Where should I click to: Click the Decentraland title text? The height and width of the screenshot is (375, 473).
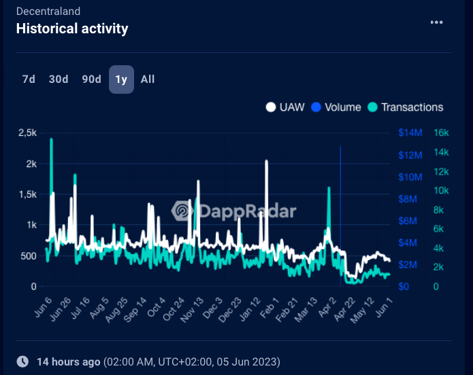coord(48,12)
